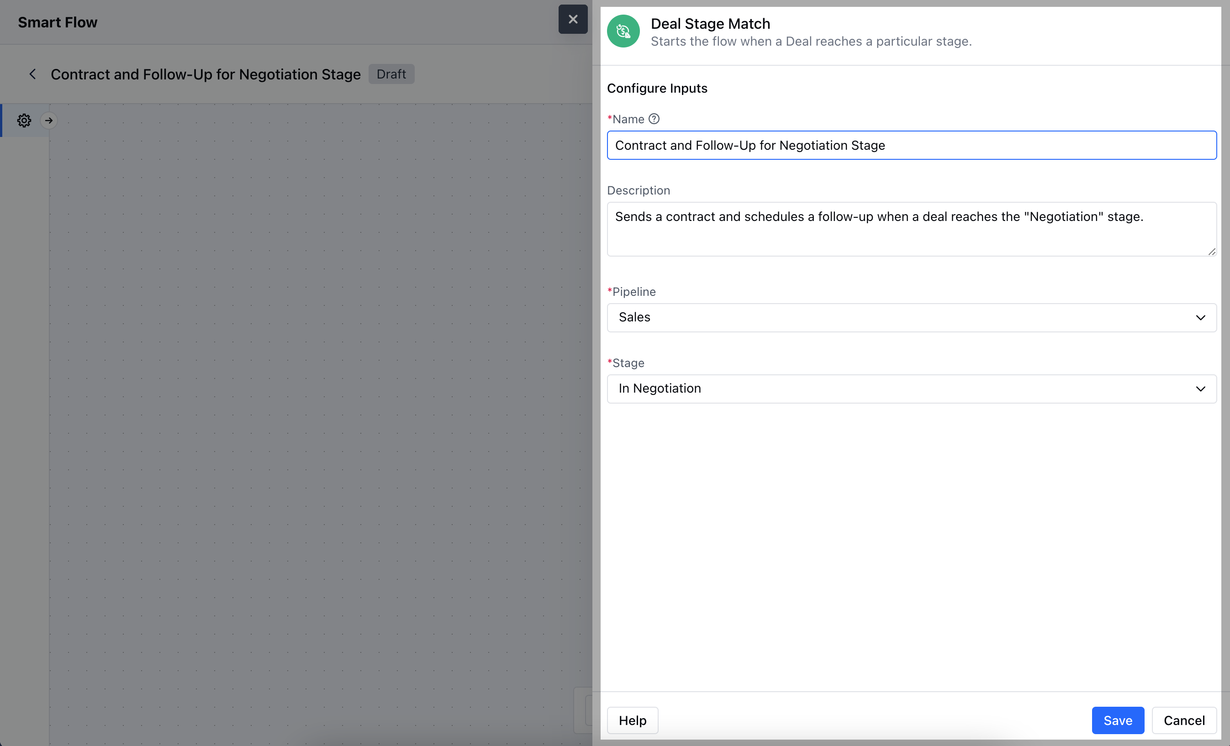Expand the sidebar with the arrow button

48,120
